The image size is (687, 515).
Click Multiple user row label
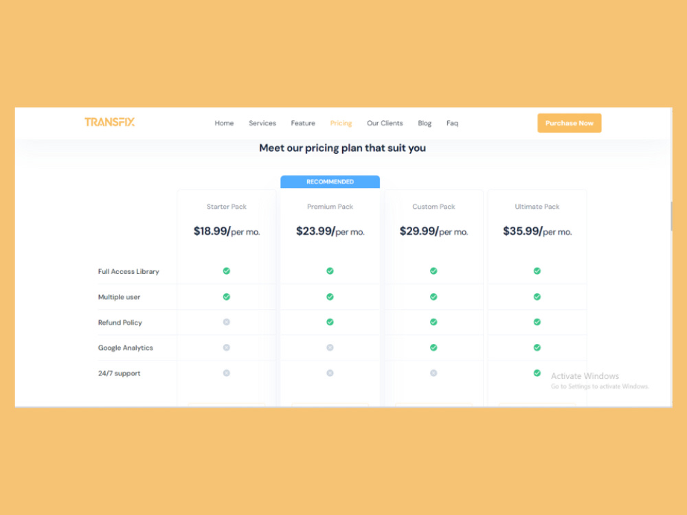click(119, 297)
